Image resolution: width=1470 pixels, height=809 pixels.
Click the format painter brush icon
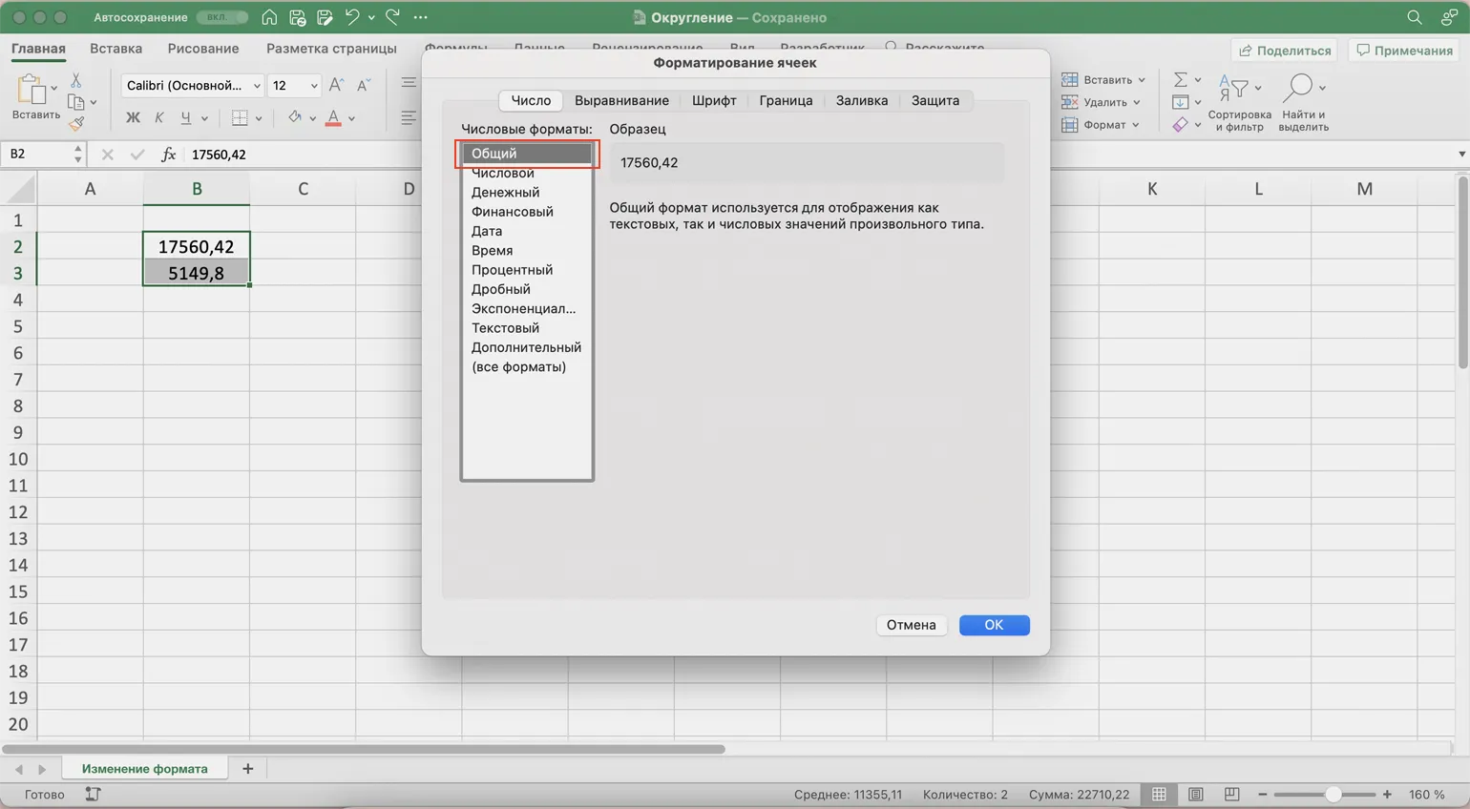[x=76, y=124]
